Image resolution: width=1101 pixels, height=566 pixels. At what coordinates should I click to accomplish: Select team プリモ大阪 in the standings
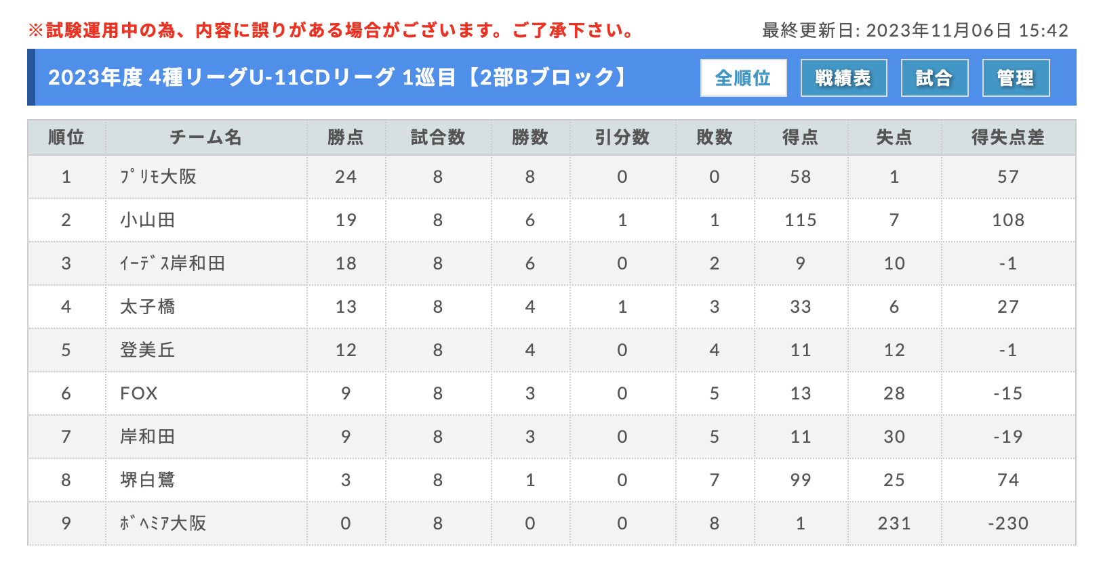click(x=159, y=177)
